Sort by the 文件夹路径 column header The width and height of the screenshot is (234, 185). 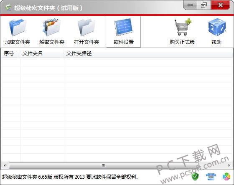pos(148,53)
